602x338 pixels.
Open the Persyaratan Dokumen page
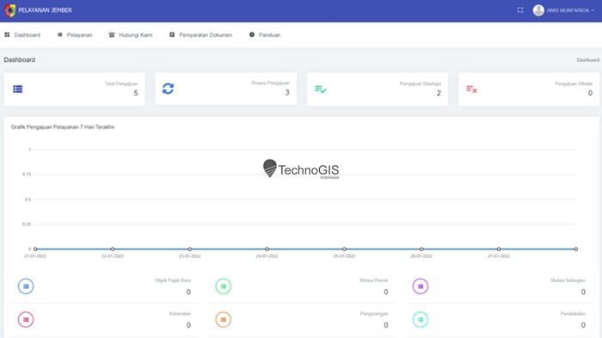200,35
